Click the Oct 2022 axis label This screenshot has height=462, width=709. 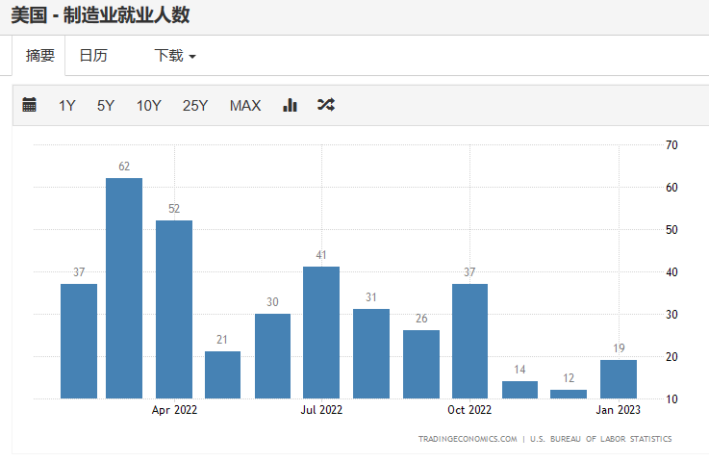click(469, 410)
